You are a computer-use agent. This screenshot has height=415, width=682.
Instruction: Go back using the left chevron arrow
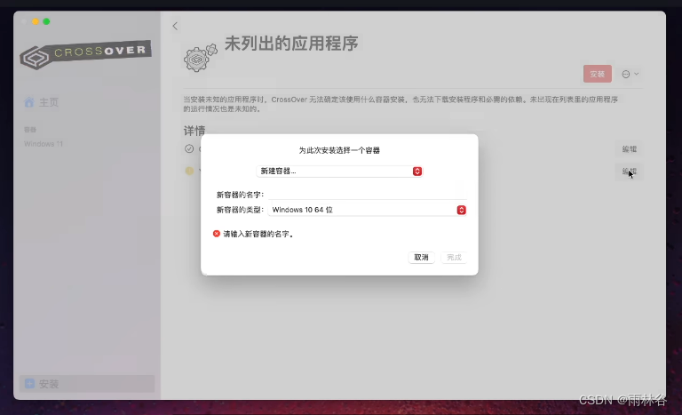[x=175, y=26]
